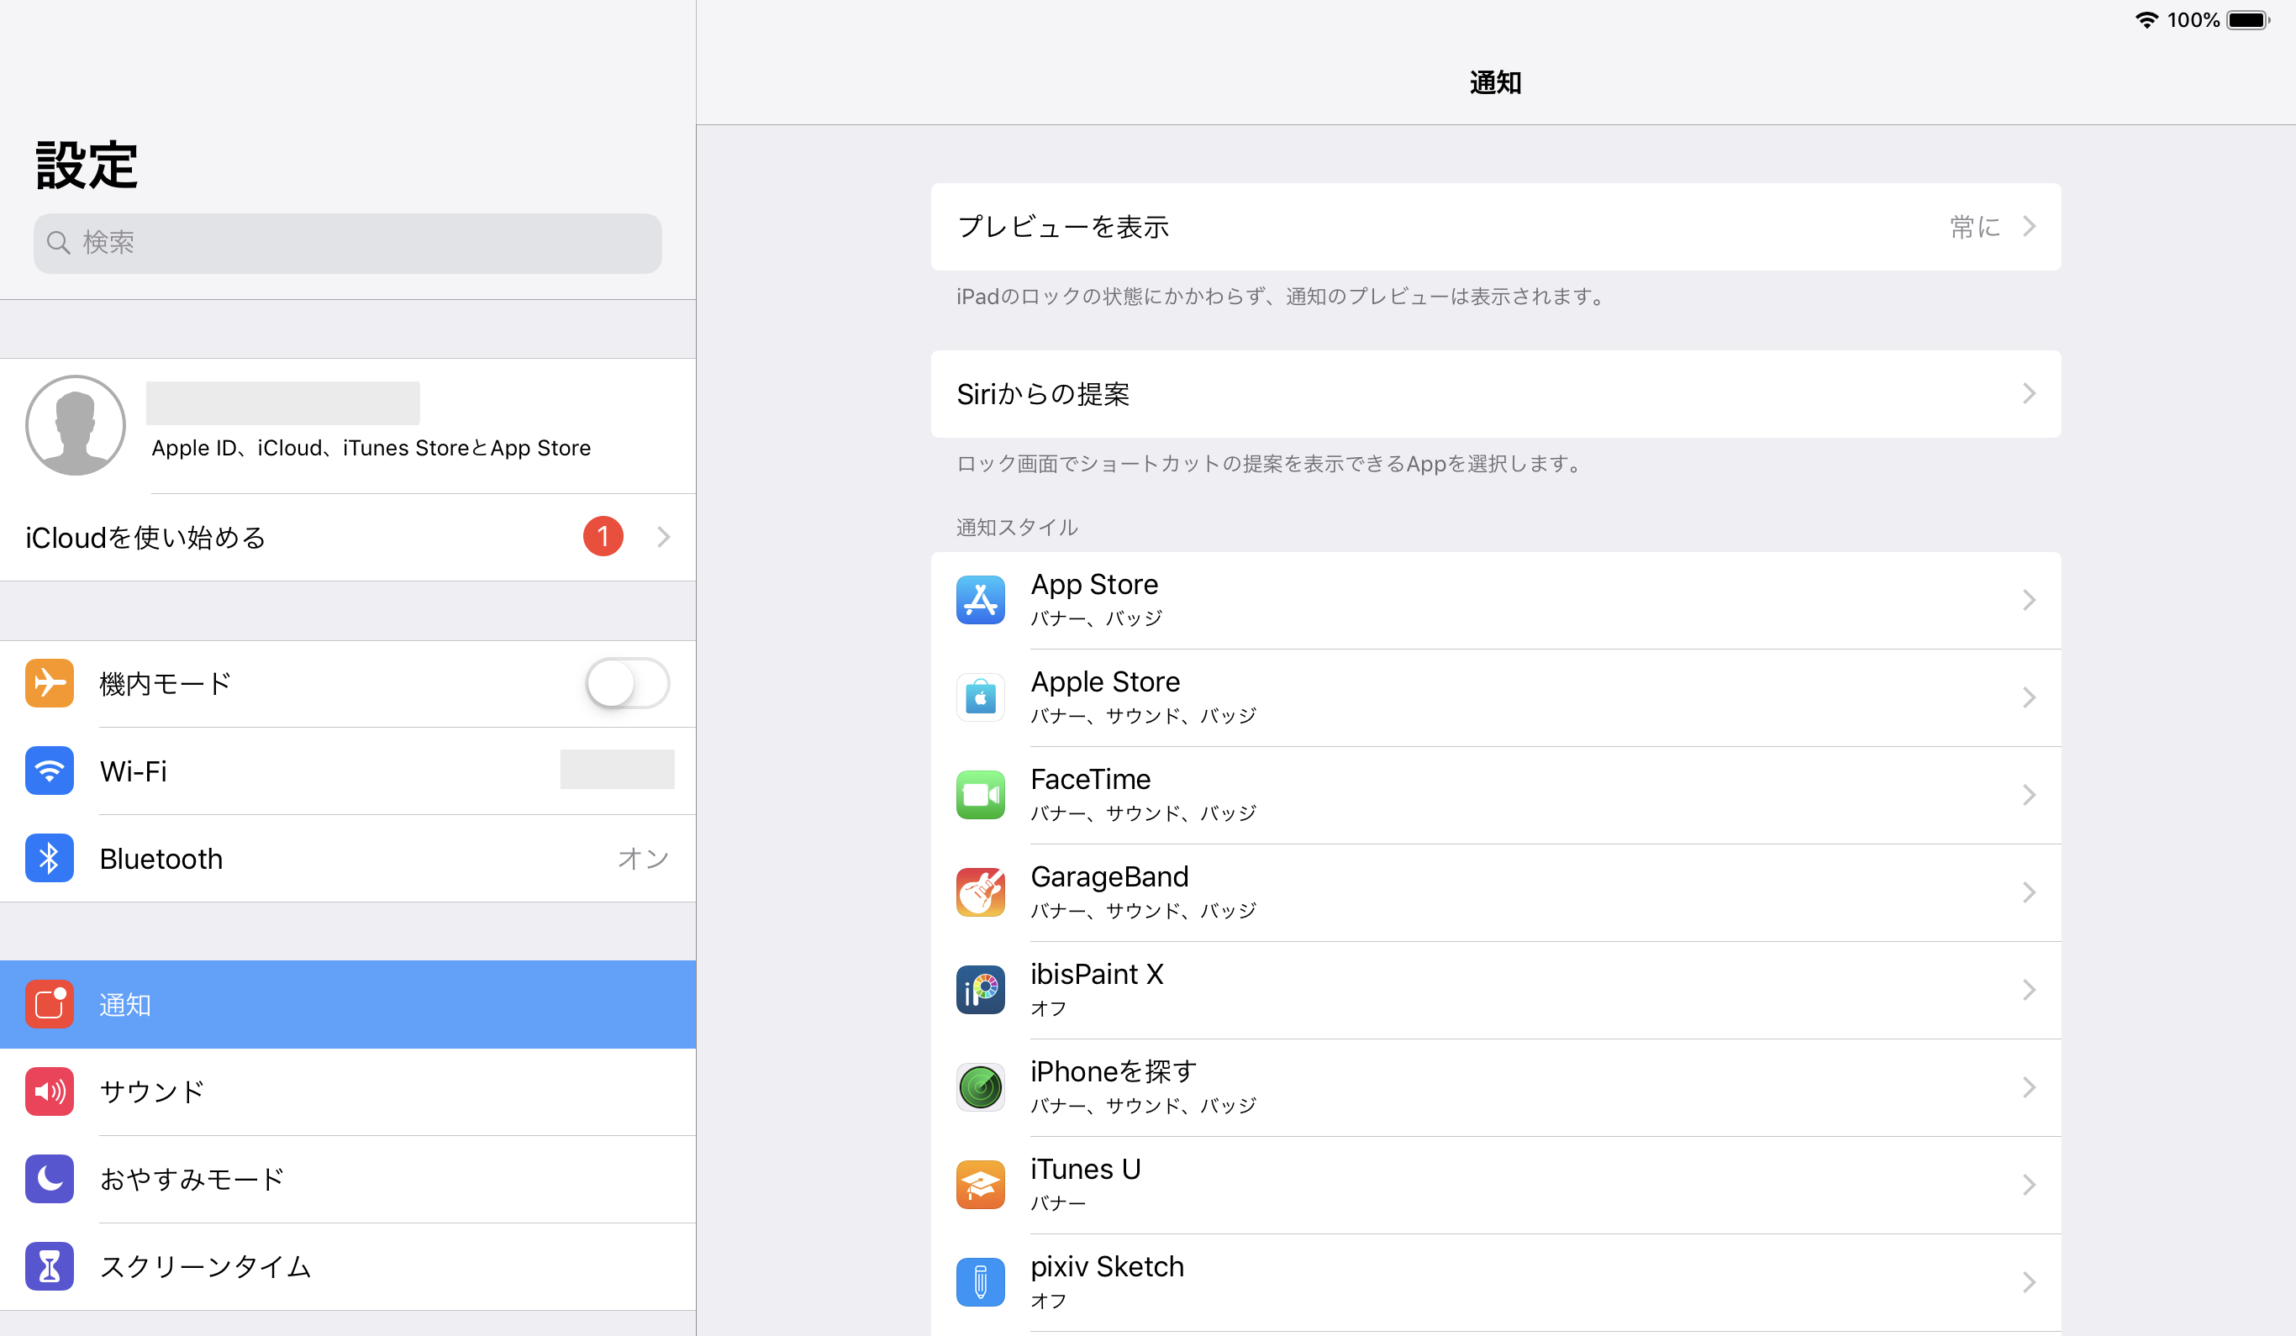The width and height of the screenshot is (2296, 1336).
Task: Tap the スクリーンタイム hourglass icon
Action: tap(50, 1267)
